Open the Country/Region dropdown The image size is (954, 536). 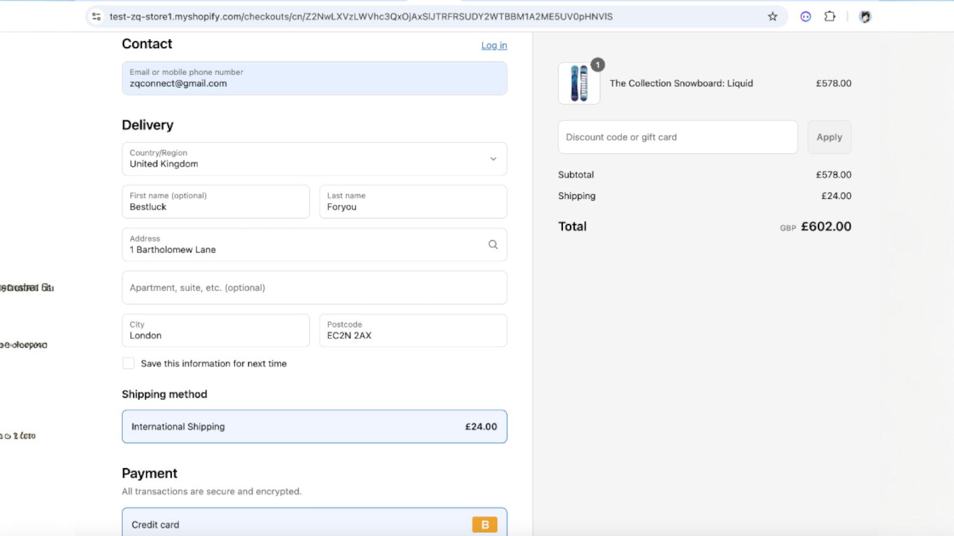pos(314,159)
